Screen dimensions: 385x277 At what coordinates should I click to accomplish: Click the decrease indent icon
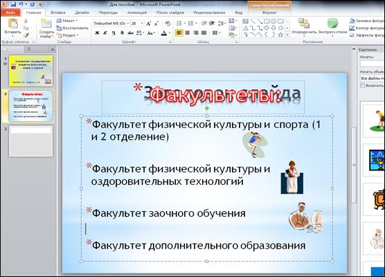coord(204,24)
